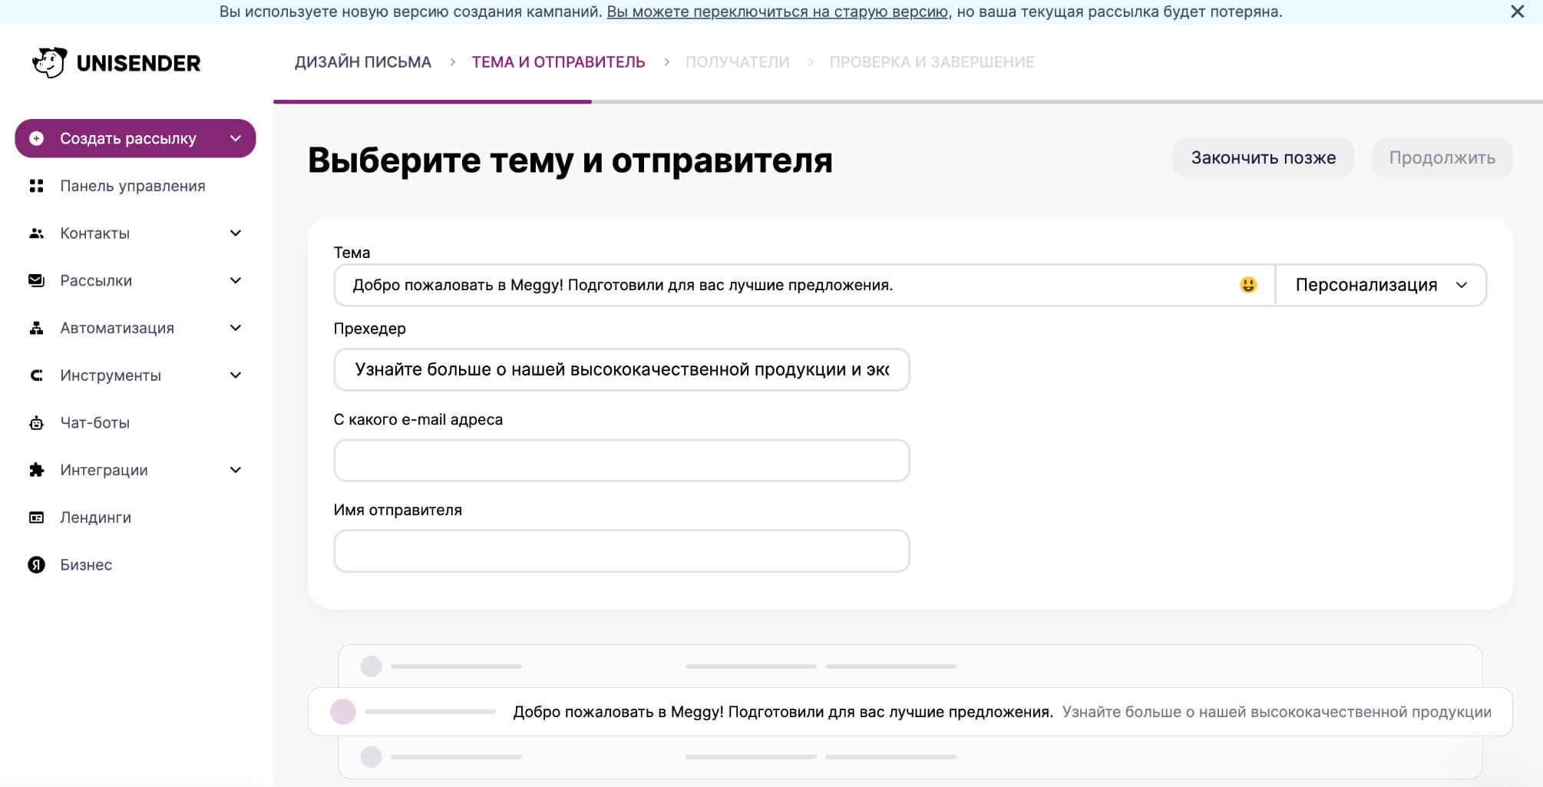Click the Продолжить button
The image size is (1543, 787).
tap(1442, 157)
